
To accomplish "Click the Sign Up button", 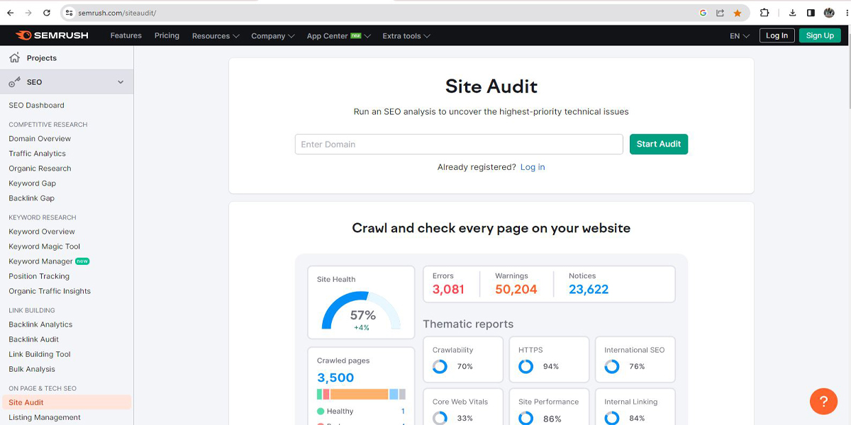I will [x=820, y=35].
